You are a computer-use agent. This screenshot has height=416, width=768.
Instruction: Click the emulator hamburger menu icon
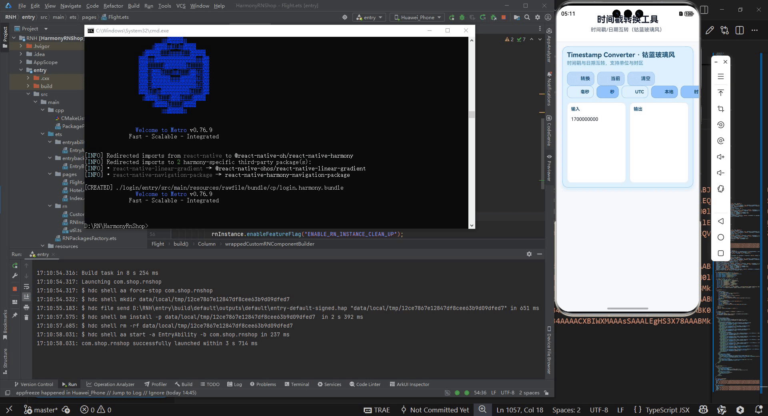(721, 76)
